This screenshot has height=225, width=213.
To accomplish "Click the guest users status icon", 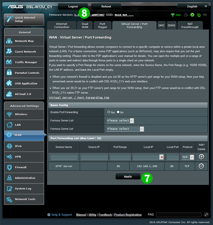I will [x=186, y=15].
